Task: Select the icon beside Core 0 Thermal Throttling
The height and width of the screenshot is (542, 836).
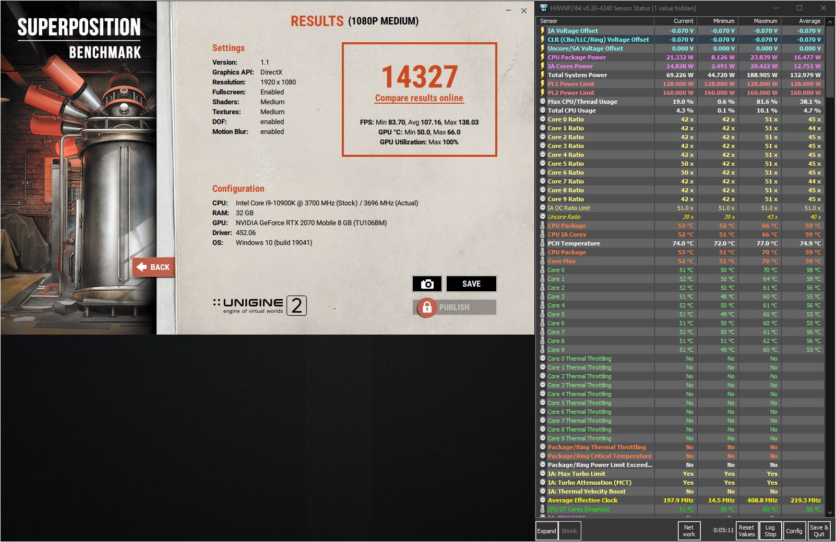Action: click(542, 359)
